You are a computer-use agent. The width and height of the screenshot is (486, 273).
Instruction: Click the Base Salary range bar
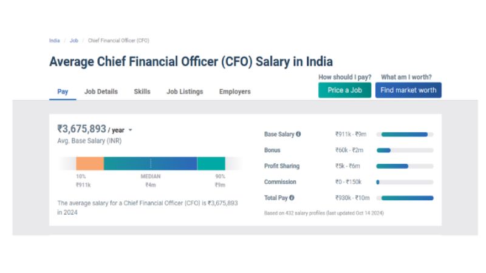click(x=405, y=134)
